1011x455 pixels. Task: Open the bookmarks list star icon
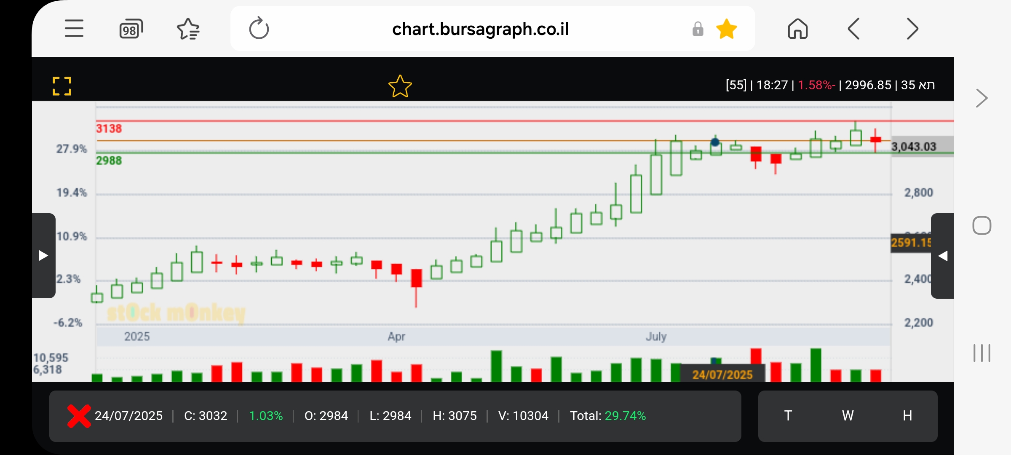click(x=188, y=29)
